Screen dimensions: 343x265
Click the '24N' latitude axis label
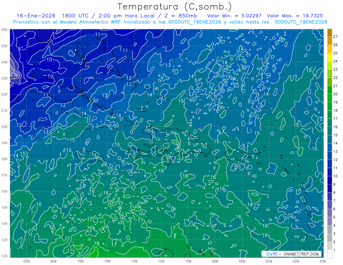click(x=4, y=62)
